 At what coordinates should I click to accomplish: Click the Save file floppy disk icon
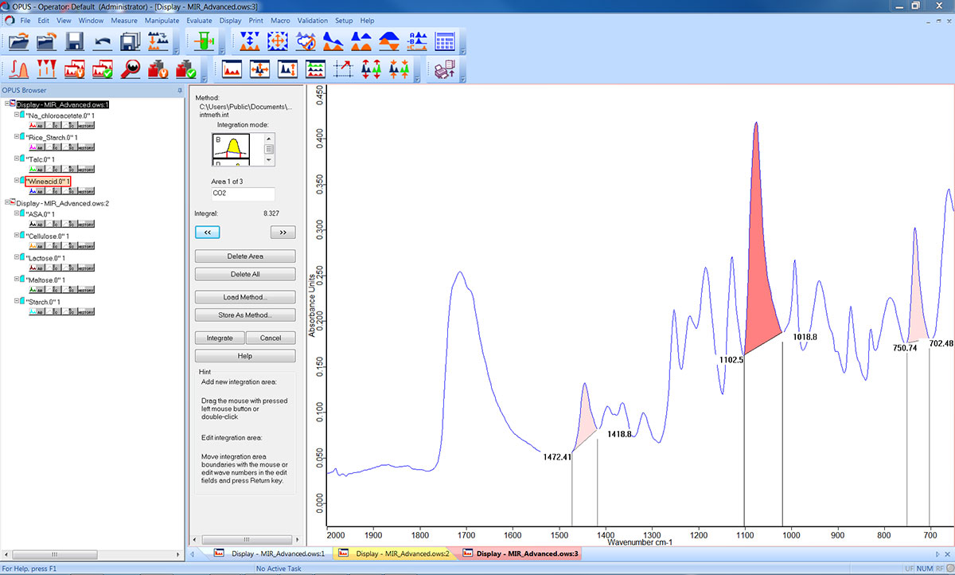point(76,41)
